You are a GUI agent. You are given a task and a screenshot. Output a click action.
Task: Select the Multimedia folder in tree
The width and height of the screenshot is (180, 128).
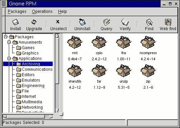click(x=29, y=102)
